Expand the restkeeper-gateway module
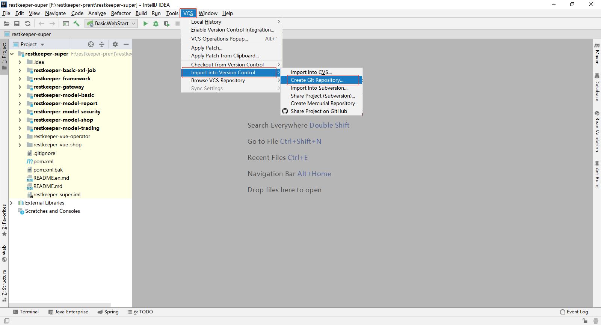This screenshot has width=601, height=325. pos(20,87)
